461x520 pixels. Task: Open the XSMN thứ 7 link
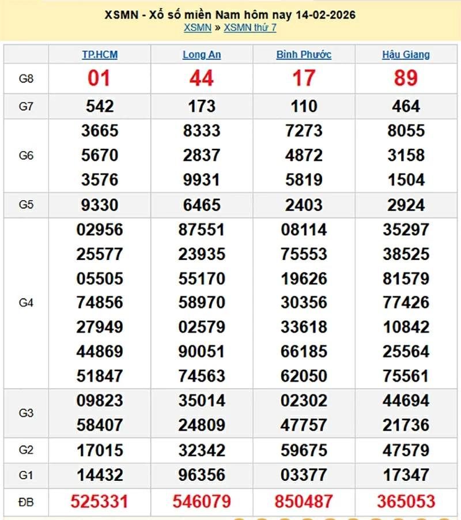click(250, 28)
